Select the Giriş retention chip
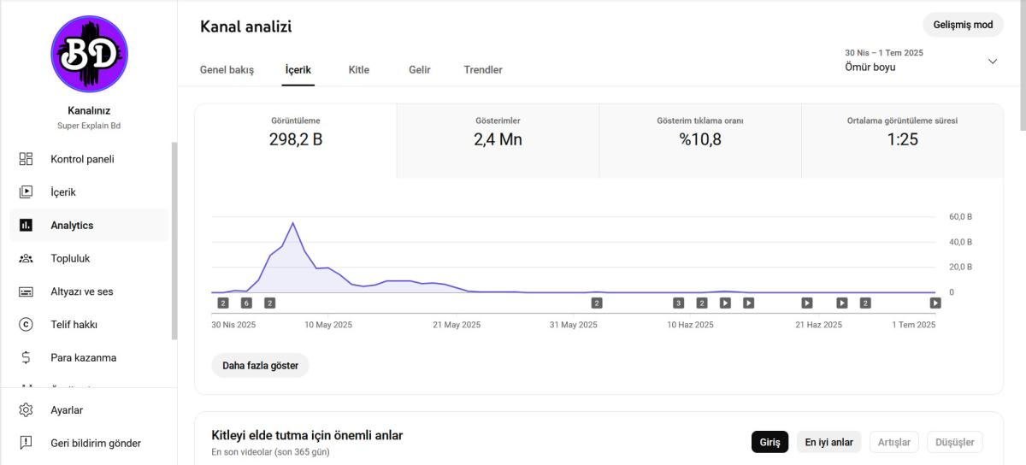1026x465 pixels. click(770, 442)
